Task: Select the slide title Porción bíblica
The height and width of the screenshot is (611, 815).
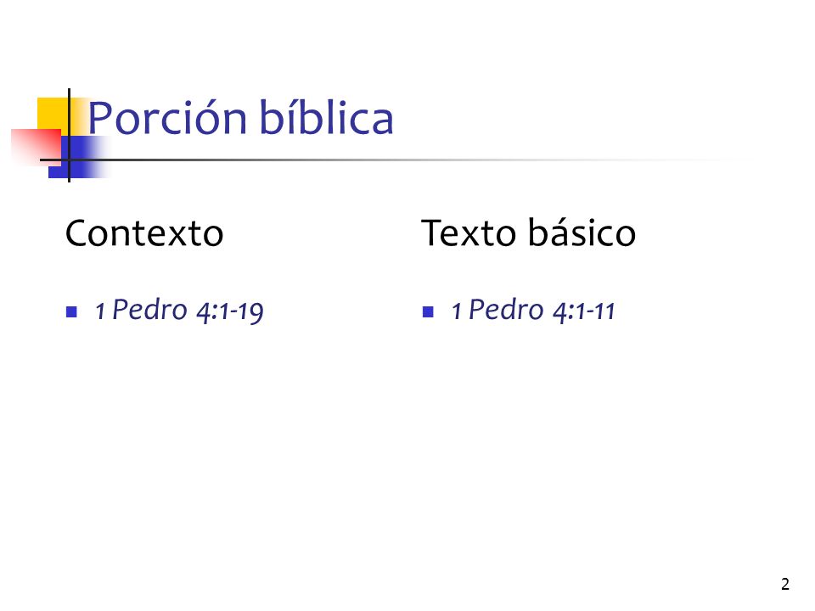Action: (x=240, y=119)
